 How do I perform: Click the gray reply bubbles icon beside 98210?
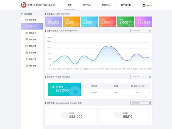pos(118,115)
